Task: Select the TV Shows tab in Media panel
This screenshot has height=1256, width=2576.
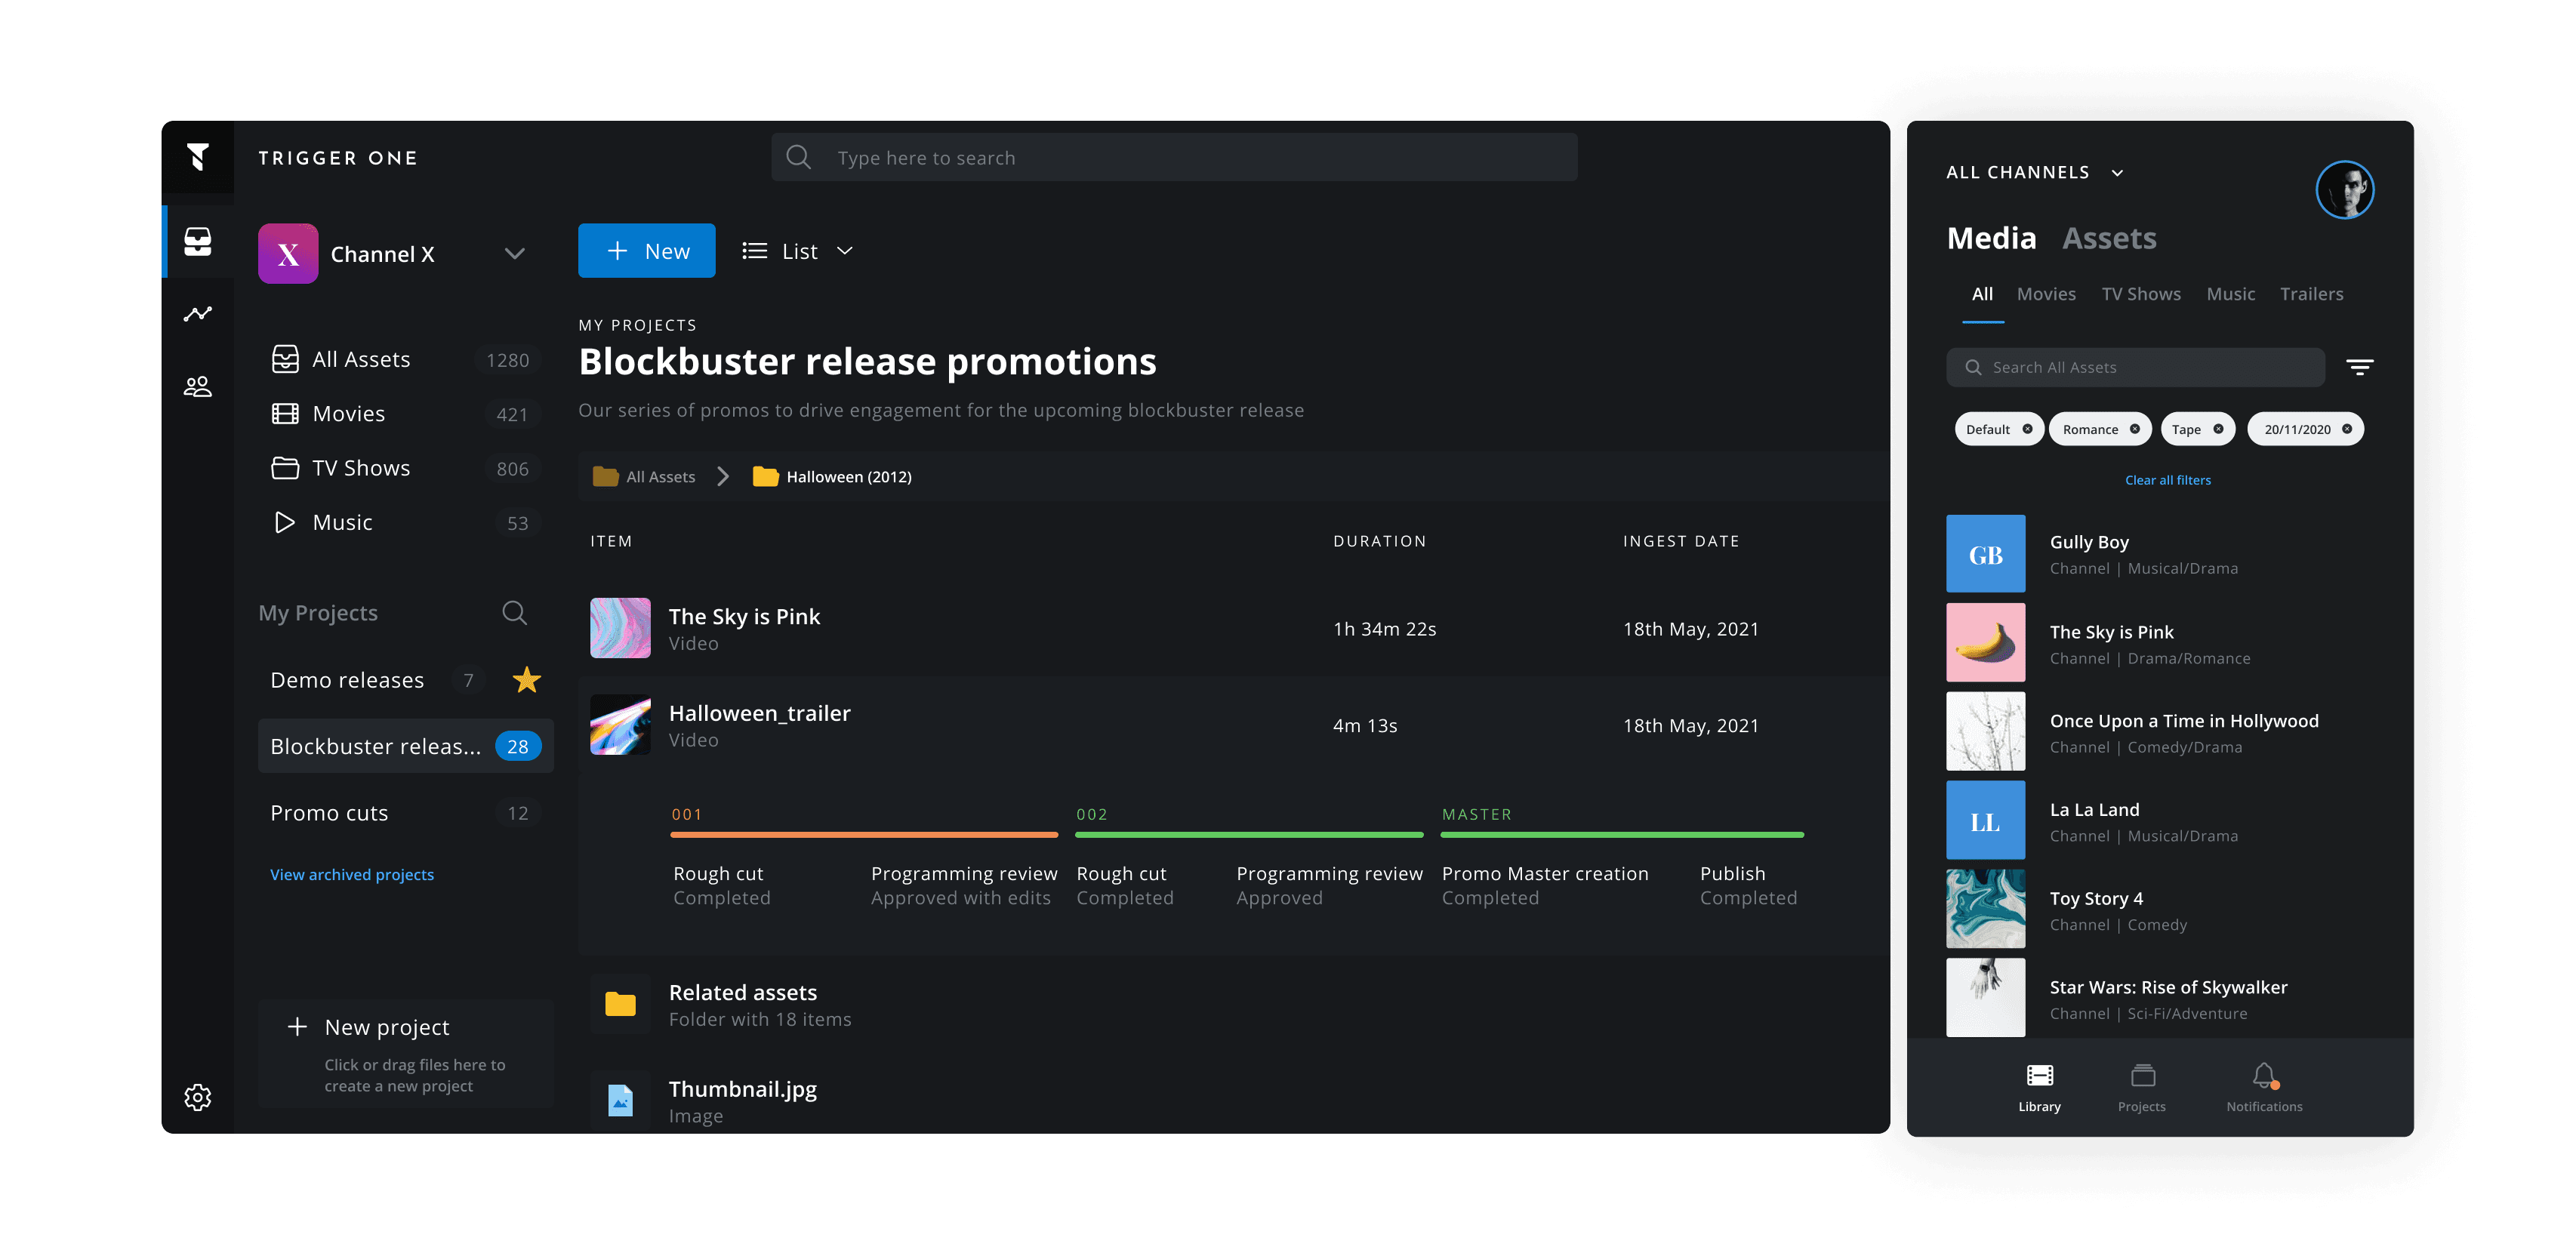Action: (x=2141, y=294)
